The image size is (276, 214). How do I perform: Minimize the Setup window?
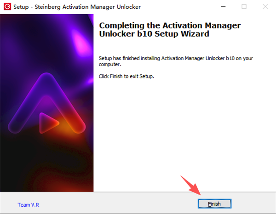pyautogui.click(x=223, y=7)
